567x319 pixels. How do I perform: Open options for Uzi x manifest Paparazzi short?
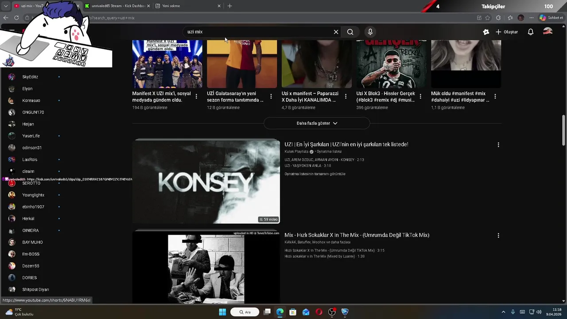coord(346,96)
